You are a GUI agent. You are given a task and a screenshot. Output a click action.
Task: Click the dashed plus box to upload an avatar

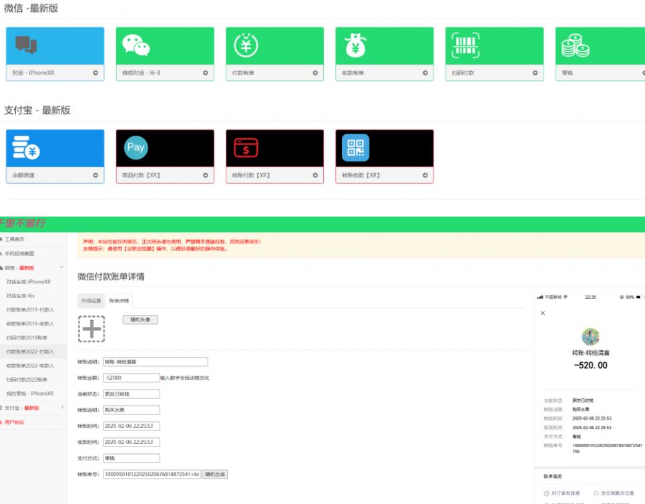(x=91, y=329)
